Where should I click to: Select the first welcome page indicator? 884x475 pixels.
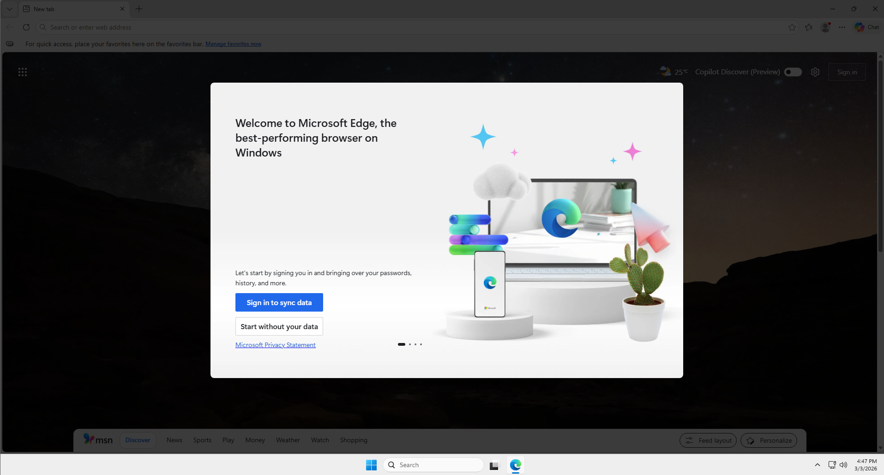pos(402,344)
